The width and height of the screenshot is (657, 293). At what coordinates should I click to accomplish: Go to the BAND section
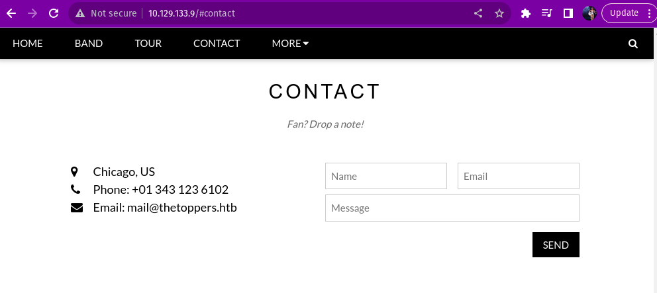[x=89, y=44]
